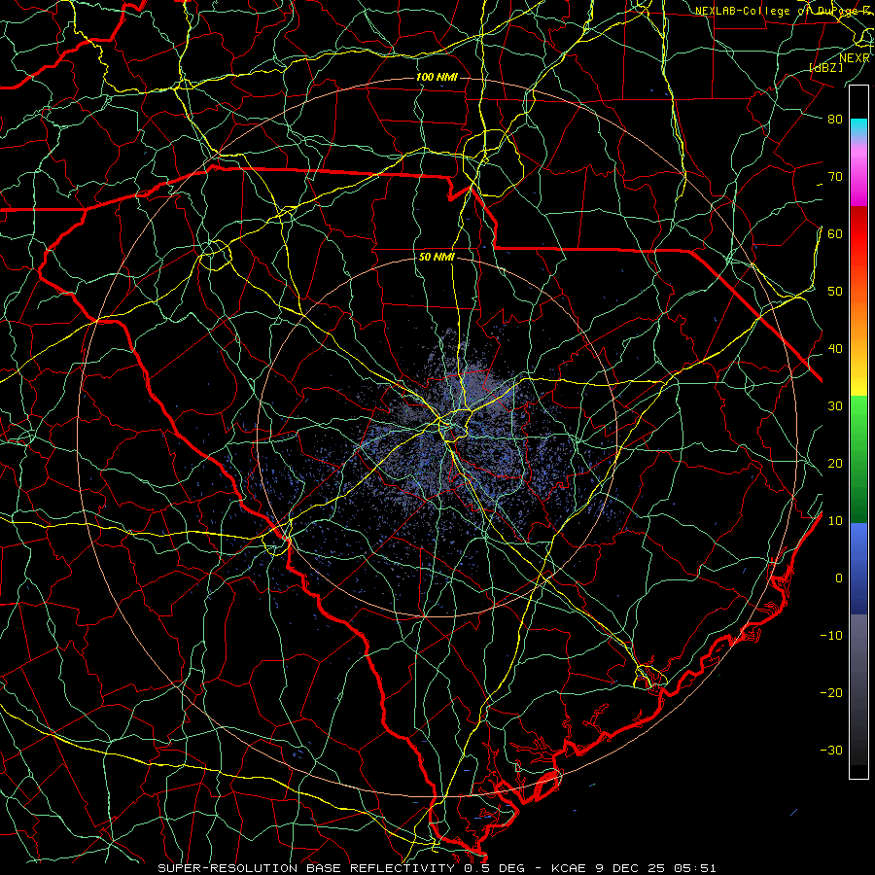Click the 0 value on the dBZ scale
This screenshot has height=875, width=875.
tap(839, 578)
